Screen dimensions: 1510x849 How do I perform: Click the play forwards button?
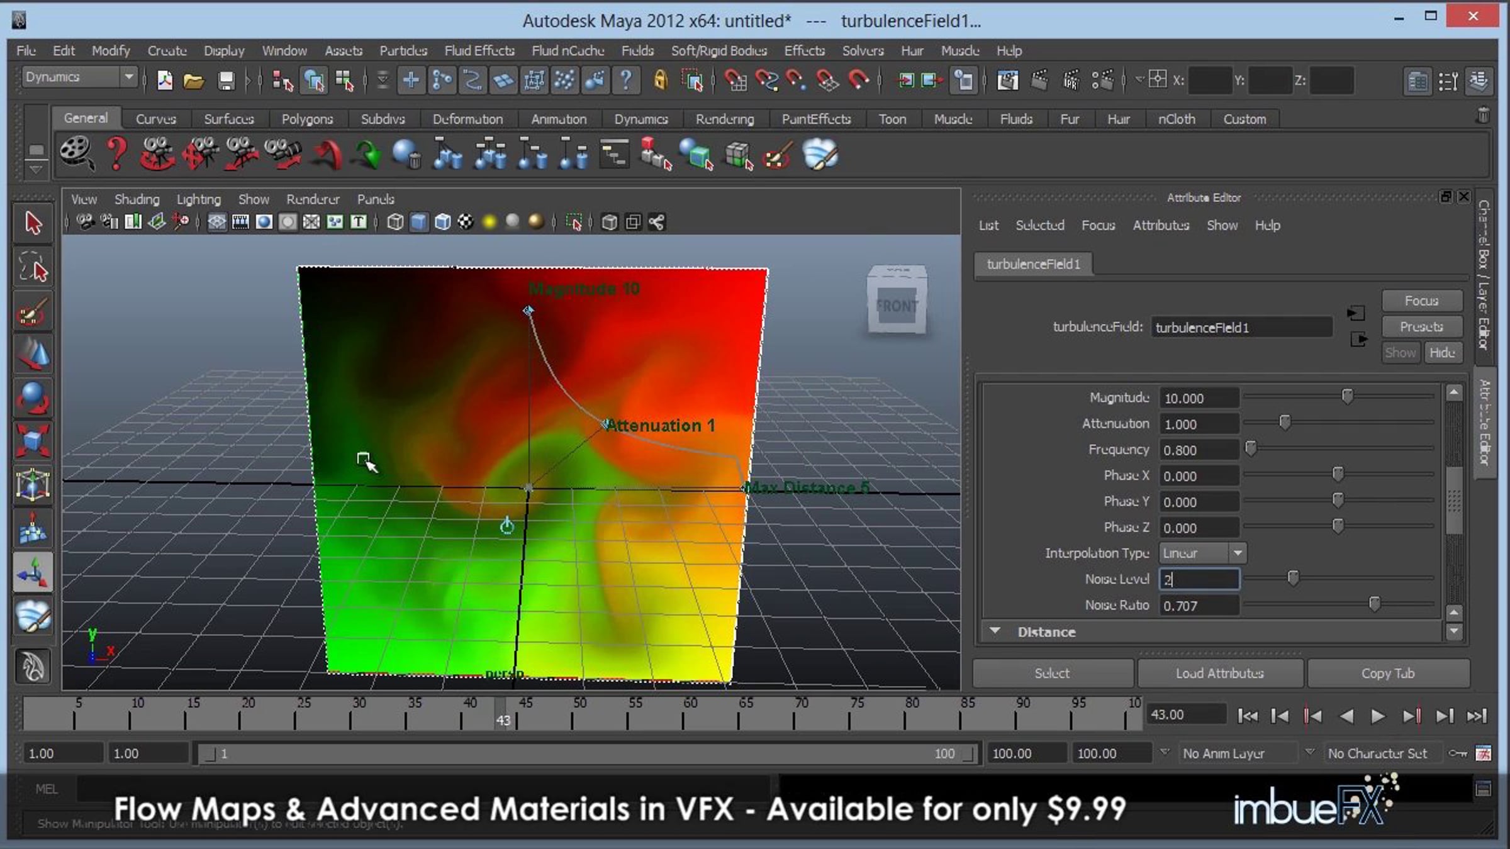1377,716
